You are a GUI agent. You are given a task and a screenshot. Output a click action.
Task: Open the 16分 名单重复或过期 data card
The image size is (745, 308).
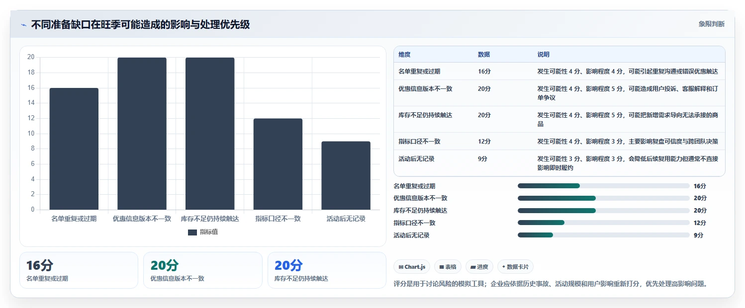pyautogui.click(x=79, y=270)
